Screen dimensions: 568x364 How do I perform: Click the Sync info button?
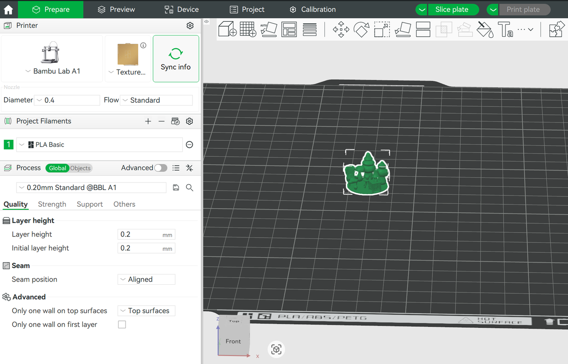[176, 59]
